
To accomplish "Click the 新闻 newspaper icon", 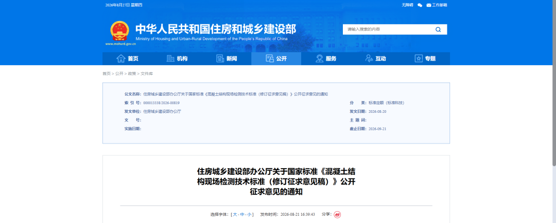I will pos(220,58).
